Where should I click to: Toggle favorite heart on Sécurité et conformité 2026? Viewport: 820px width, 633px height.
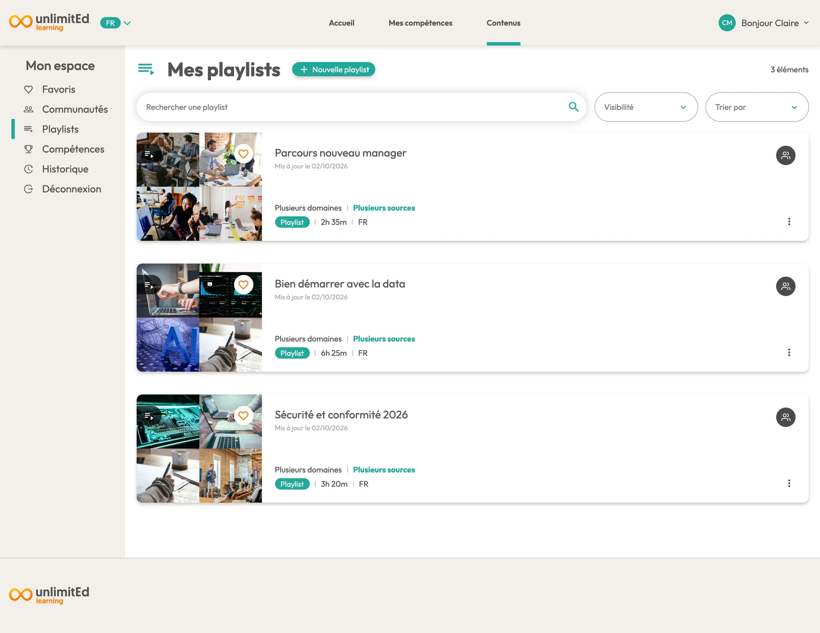[x=243, y=416]
